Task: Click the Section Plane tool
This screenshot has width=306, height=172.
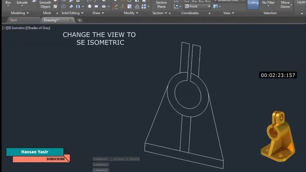Action: [x=161, y=4]
